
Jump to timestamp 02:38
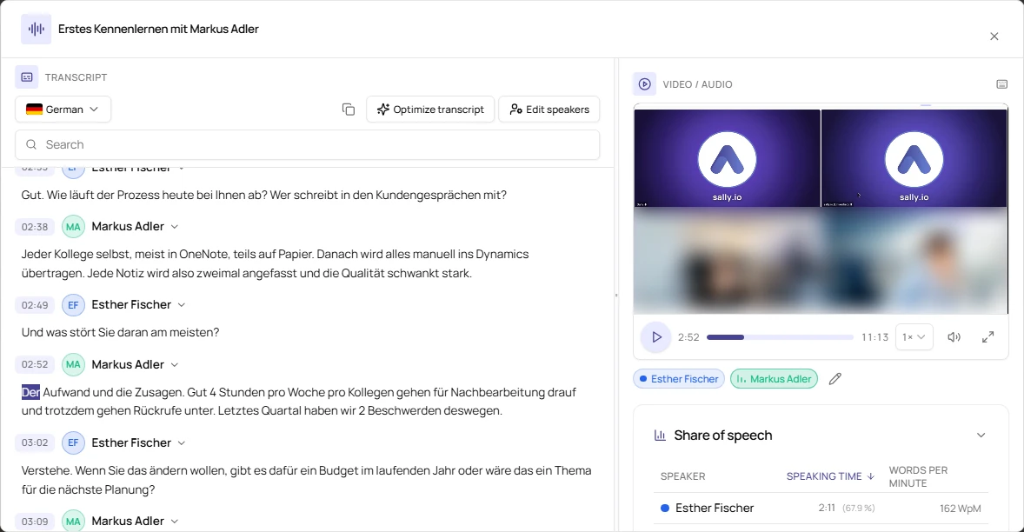click(x=35, y=227)
